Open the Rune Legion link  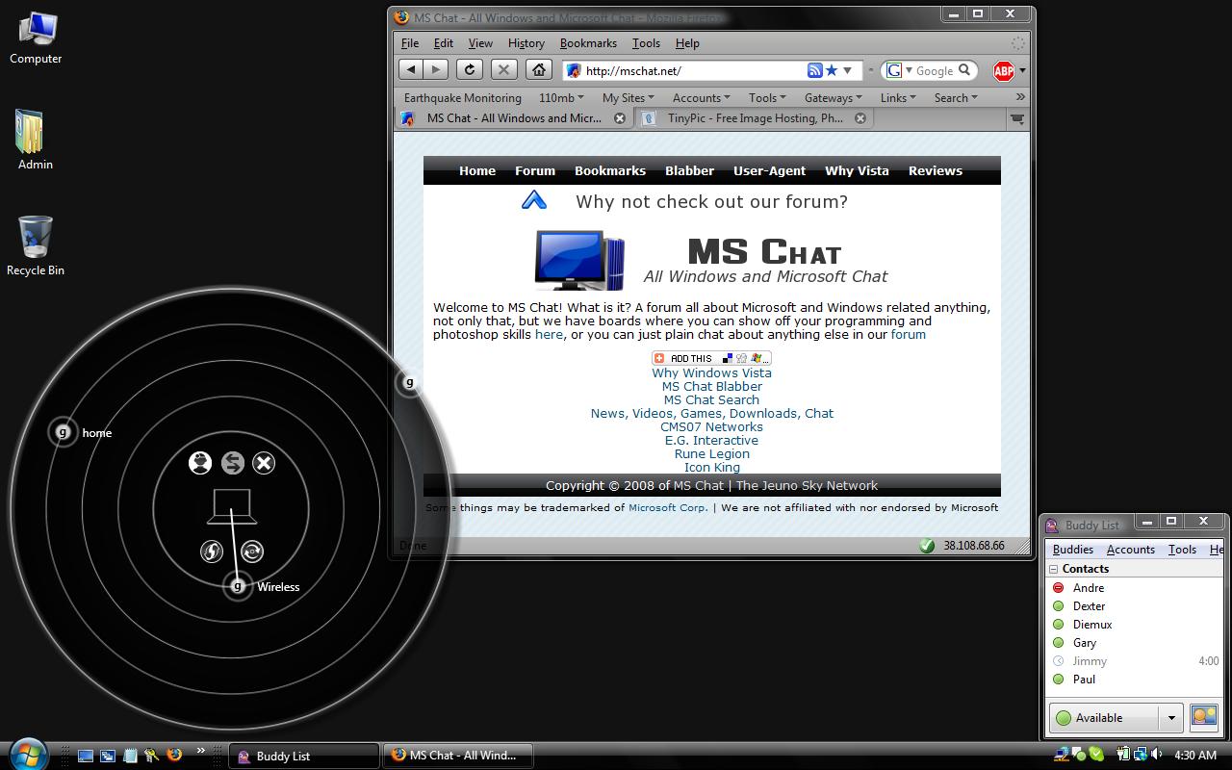pyautogui.click(x=712, y=453)
